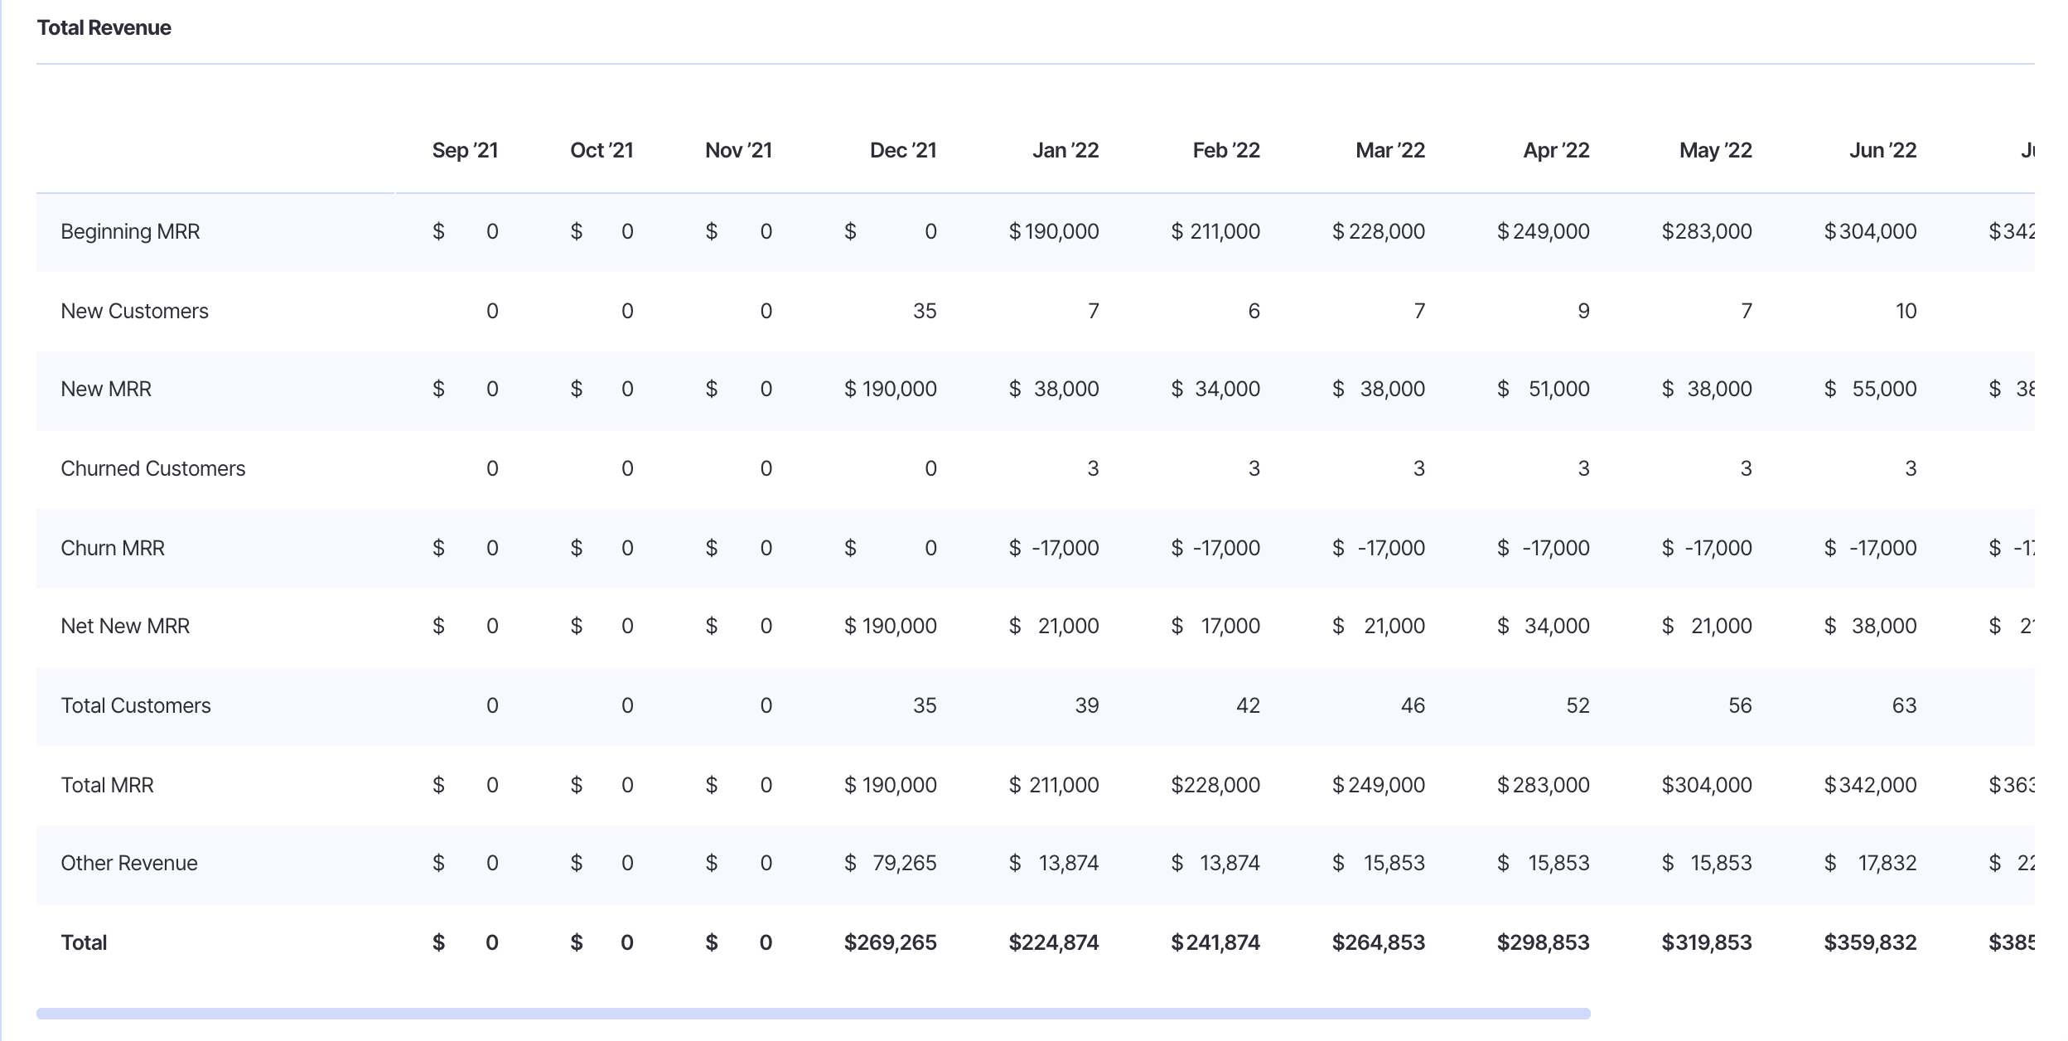
Task: Click the New MRR row label
Action: 106,390
